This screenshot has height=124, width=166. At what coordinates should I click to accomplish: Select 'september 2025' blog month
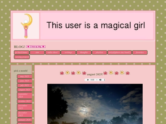tap(25, 96)
